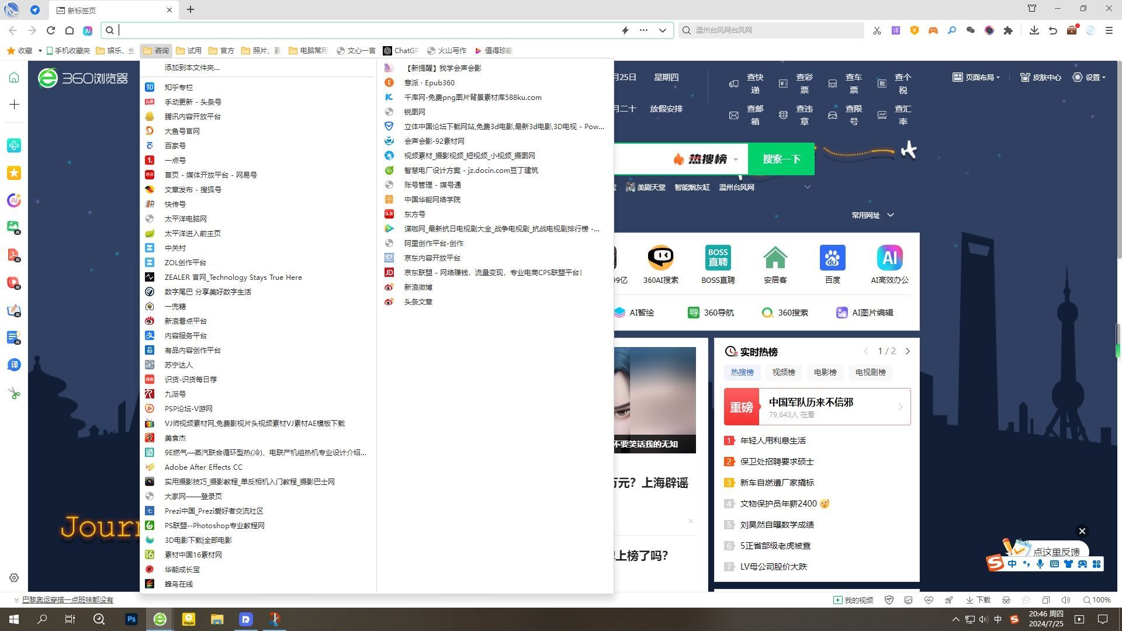Open the sidebar settings gear
The height and width of the screenshot is (631, 1122).
pos(14,578)
